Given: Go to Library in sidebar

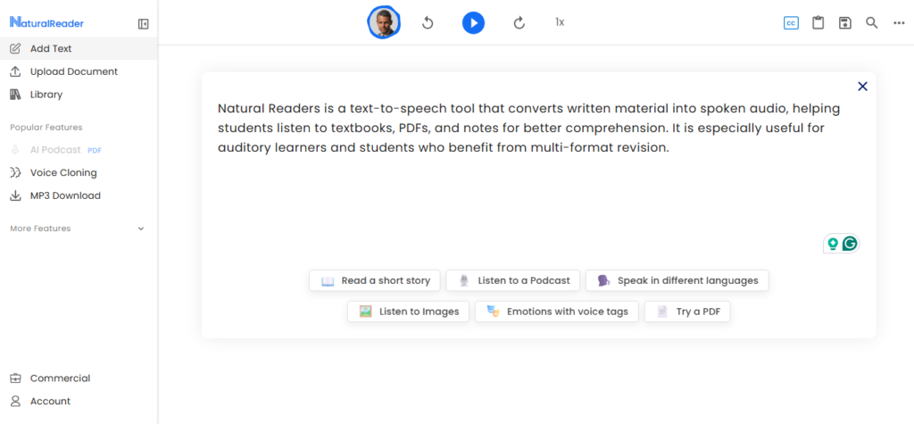Looking at the screenshot, I should pos(79,95).
